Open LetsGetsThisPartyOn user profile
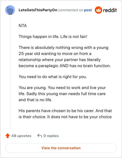Screen dimensions: 122x158 (38, 10)
